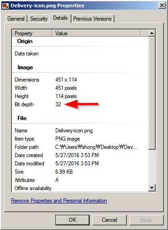168x230 pixels.
Task: Click the scrollbar up arrow
Action: pyautogui.click(x=152, y=33)
